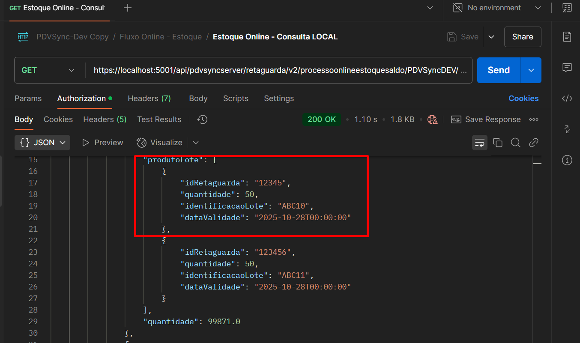Search within the response body
580x343 pixels.
click(516, 143)
